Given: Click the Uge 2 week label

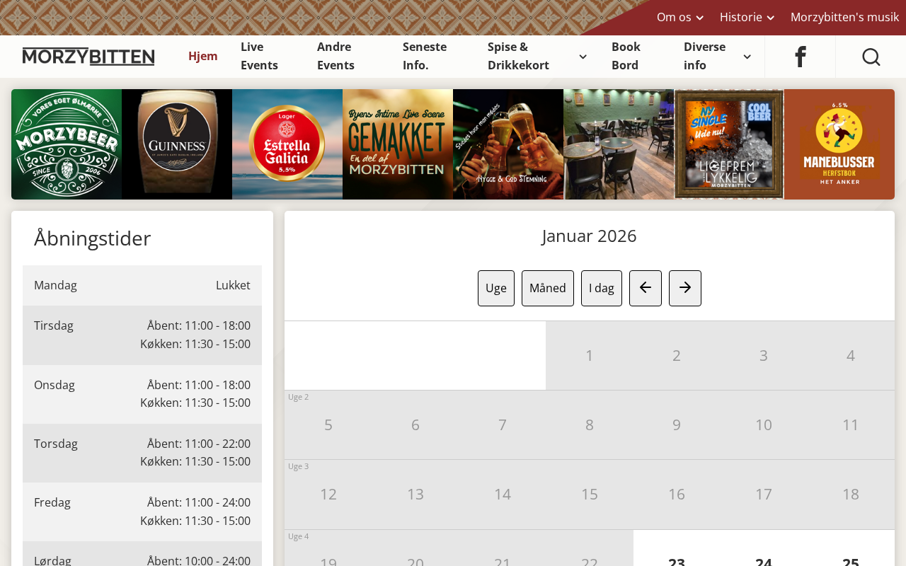Looking at the screenshot, I should pyautogui.click(x=298, y=397).
